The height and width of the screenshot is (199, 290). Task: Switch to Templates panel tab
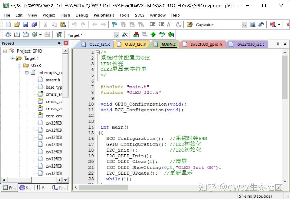pos(59,188)
